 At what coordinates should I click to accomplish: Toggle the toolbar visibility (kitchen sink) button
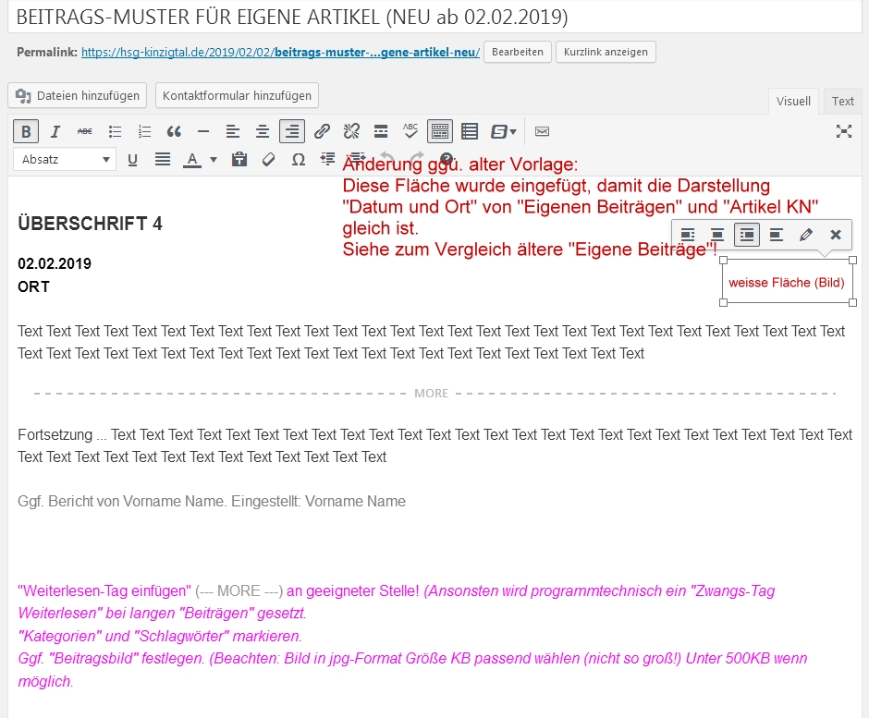tap(440, 131)
